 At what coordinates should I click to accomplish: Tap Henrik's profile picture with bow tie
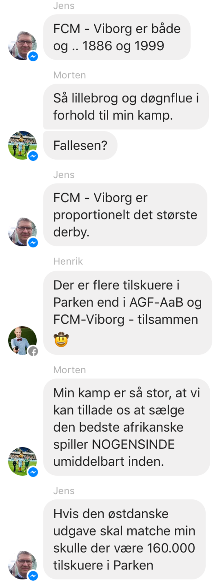(22, 340)
